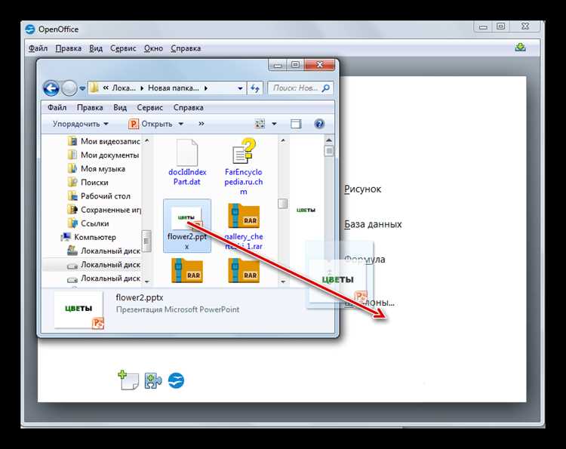Click the file list scrollbar thumb

coord(283,203)
